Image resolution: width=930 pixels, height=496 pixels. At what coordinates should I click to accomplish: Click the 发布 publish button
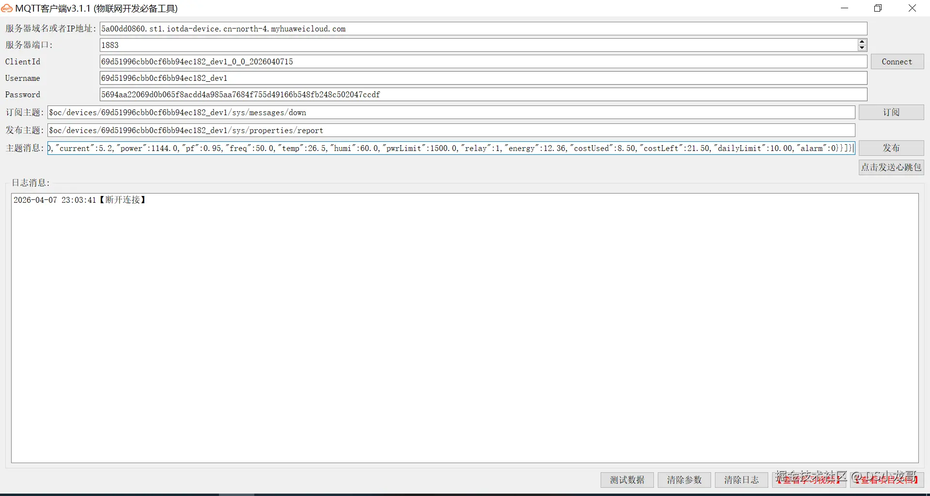click(x=891, y=148)
